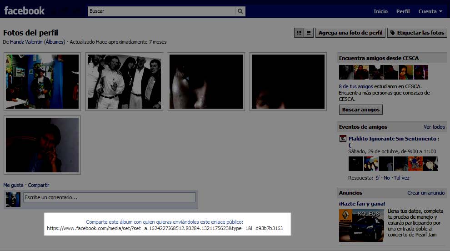
Task: Open the first photo thumbnail with blue wall
Action: tap(42, 81)
